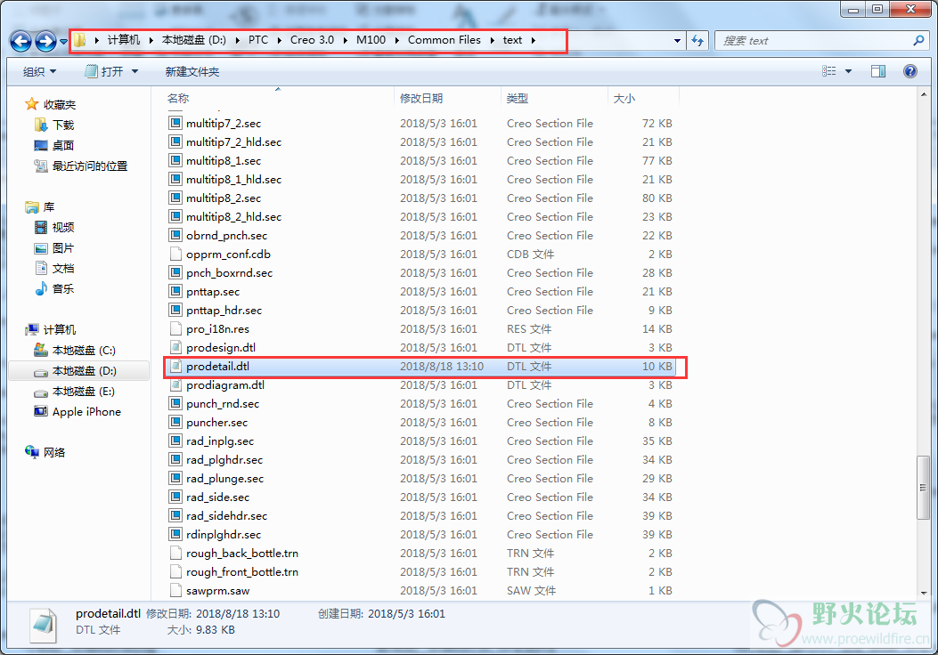Click 新建文件夹 button
The width and height of the screenshot is (938, 655).
[x=192, y=72]
